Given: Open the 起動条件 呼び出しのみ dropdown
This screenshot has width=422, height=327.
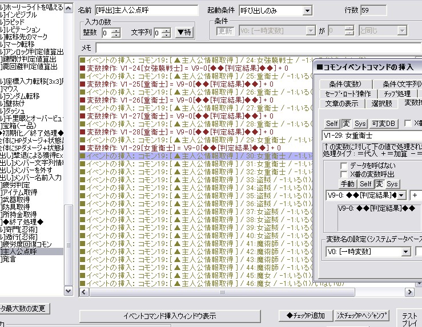Looking at the screenshot, I should click(x=307, y=11).
